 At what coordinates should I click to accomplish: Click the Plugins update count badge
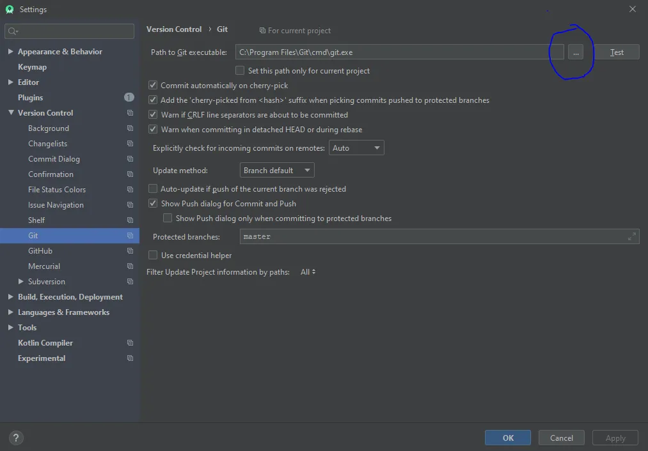(129, 97)
